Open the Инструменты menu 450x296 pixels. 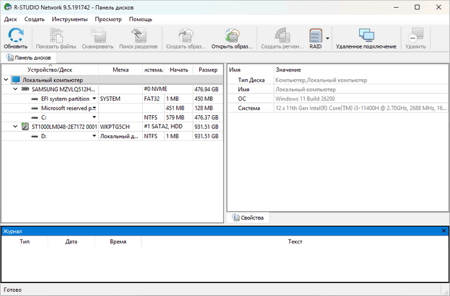pyautogui.click(x=70, y=19)
